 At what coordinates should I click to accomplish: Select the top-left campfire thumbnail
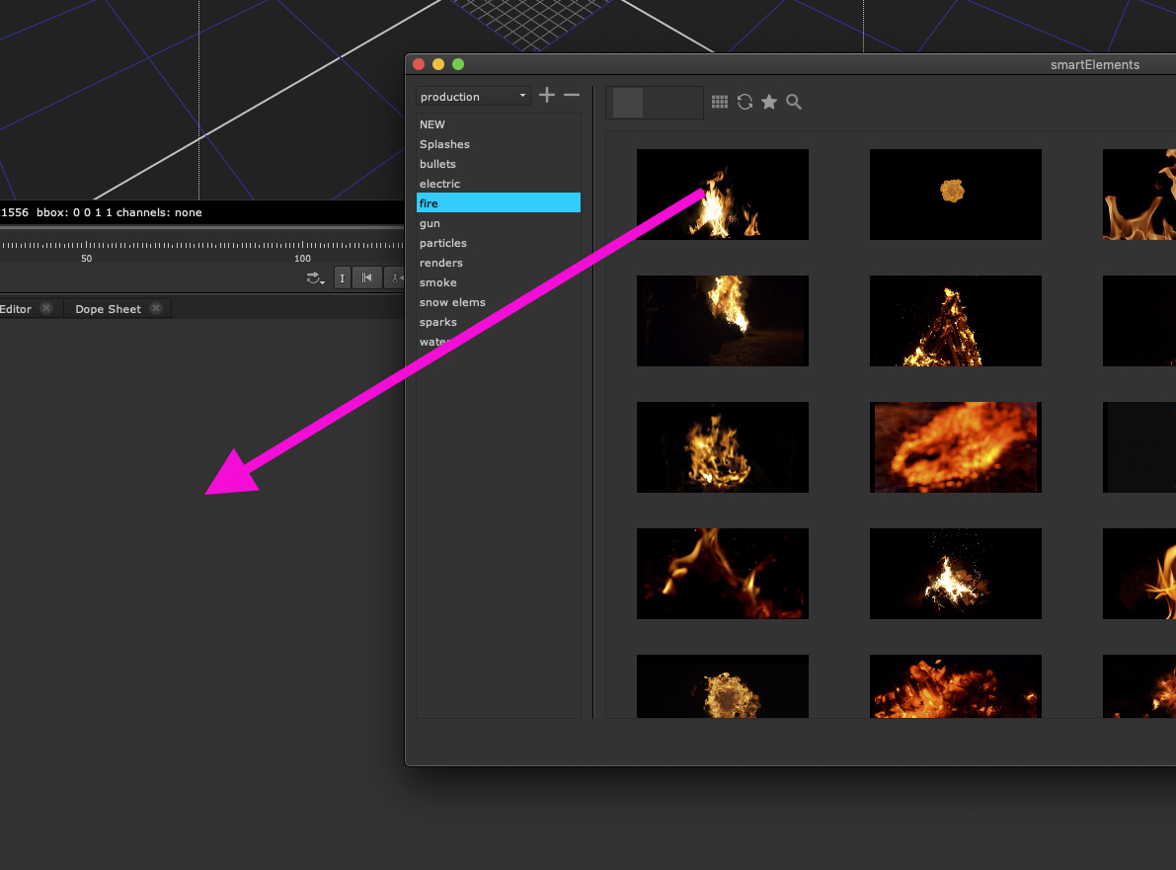click(x=722, y=195)
